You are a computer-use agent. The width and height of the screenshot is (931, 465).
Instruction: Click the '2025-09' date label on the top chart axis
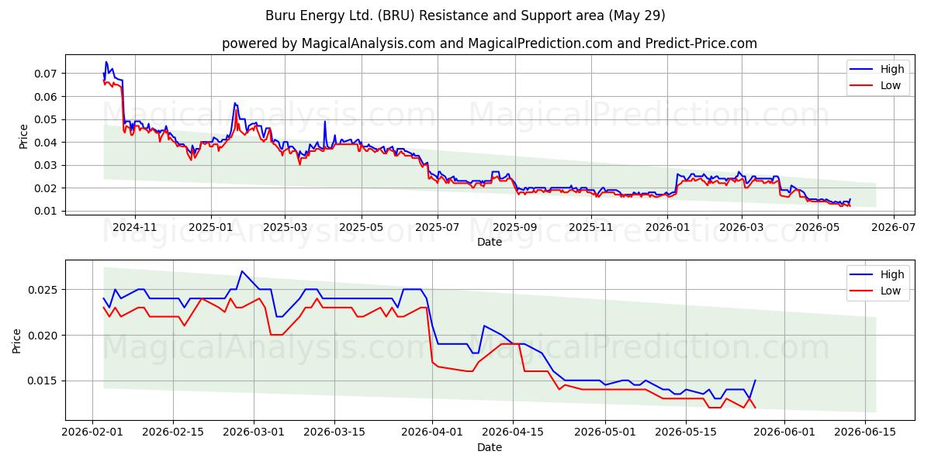click(x=514, y=227)
